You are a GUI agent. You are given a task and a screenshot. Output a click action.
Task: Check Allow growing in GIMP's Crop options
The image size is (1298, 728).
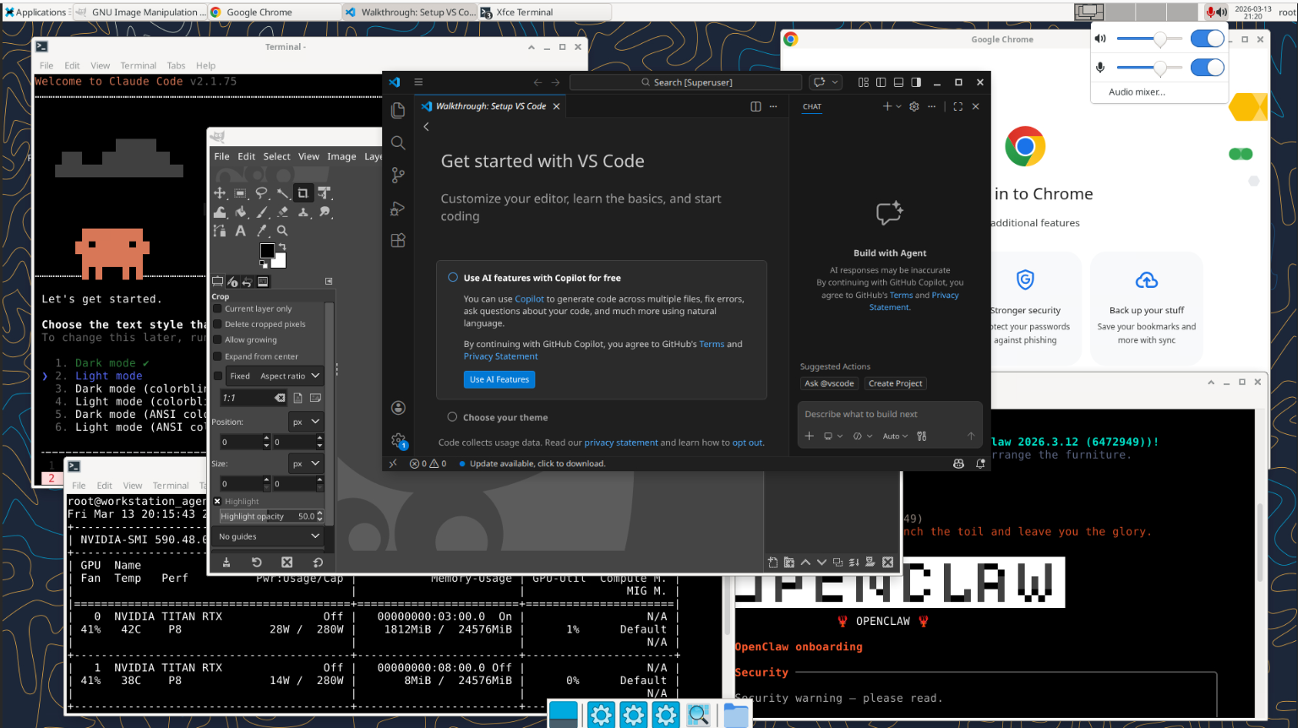tap(218, 339)
